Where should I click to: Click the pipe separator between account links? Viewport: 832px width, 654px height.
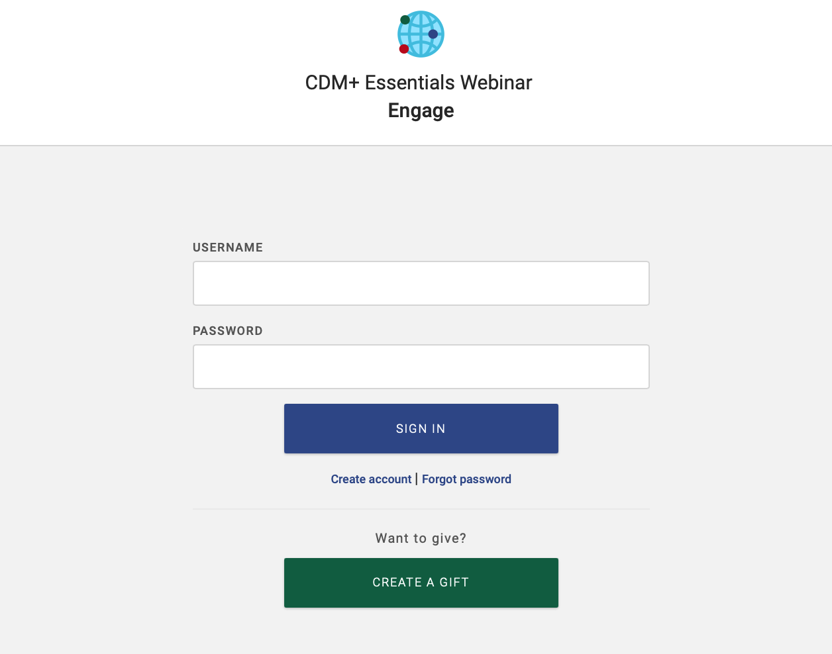point(417,479)
